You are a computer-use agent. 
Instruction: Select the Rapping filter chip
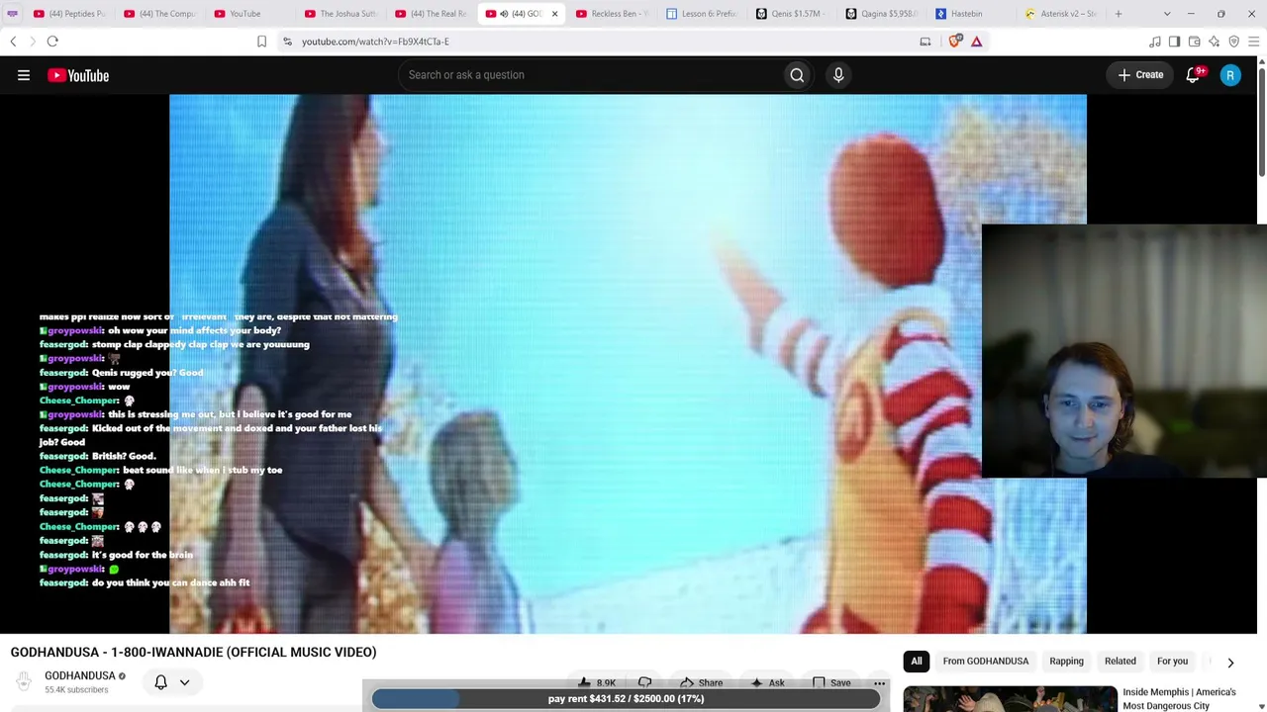click(x=1066, y=662)
